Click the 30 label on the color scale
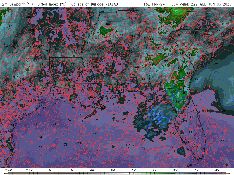 113,170
